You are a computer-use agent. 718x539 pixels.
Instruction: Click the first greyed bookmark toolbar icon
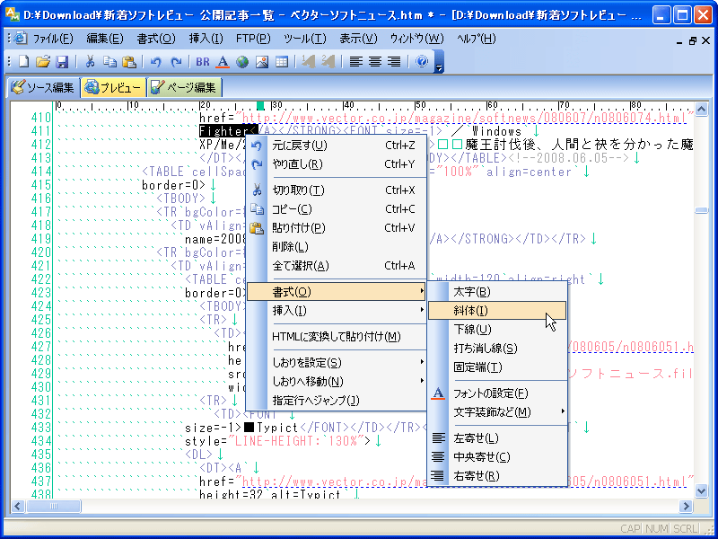[309, 61]
